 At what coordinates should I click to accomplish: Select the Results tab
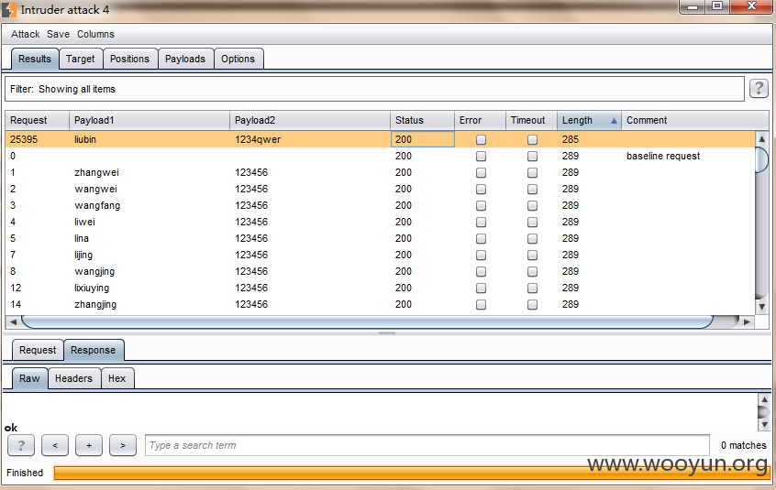[35, 59]
